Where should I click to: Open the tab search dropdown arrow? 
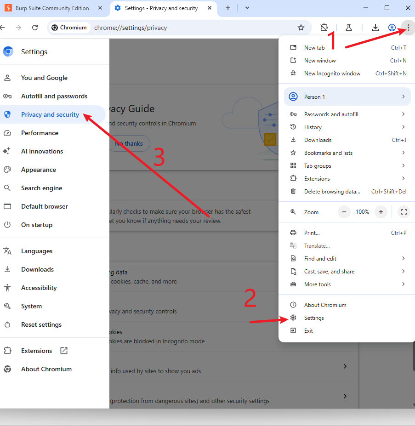click(x=247, y=8)
